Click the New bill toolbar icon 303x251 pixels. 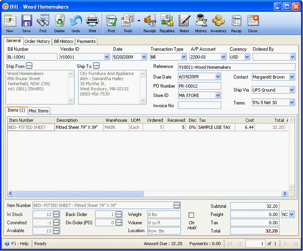(10, 23)
